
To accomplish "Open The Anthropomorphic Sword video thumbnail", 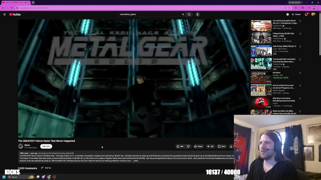I will (261, 25).
